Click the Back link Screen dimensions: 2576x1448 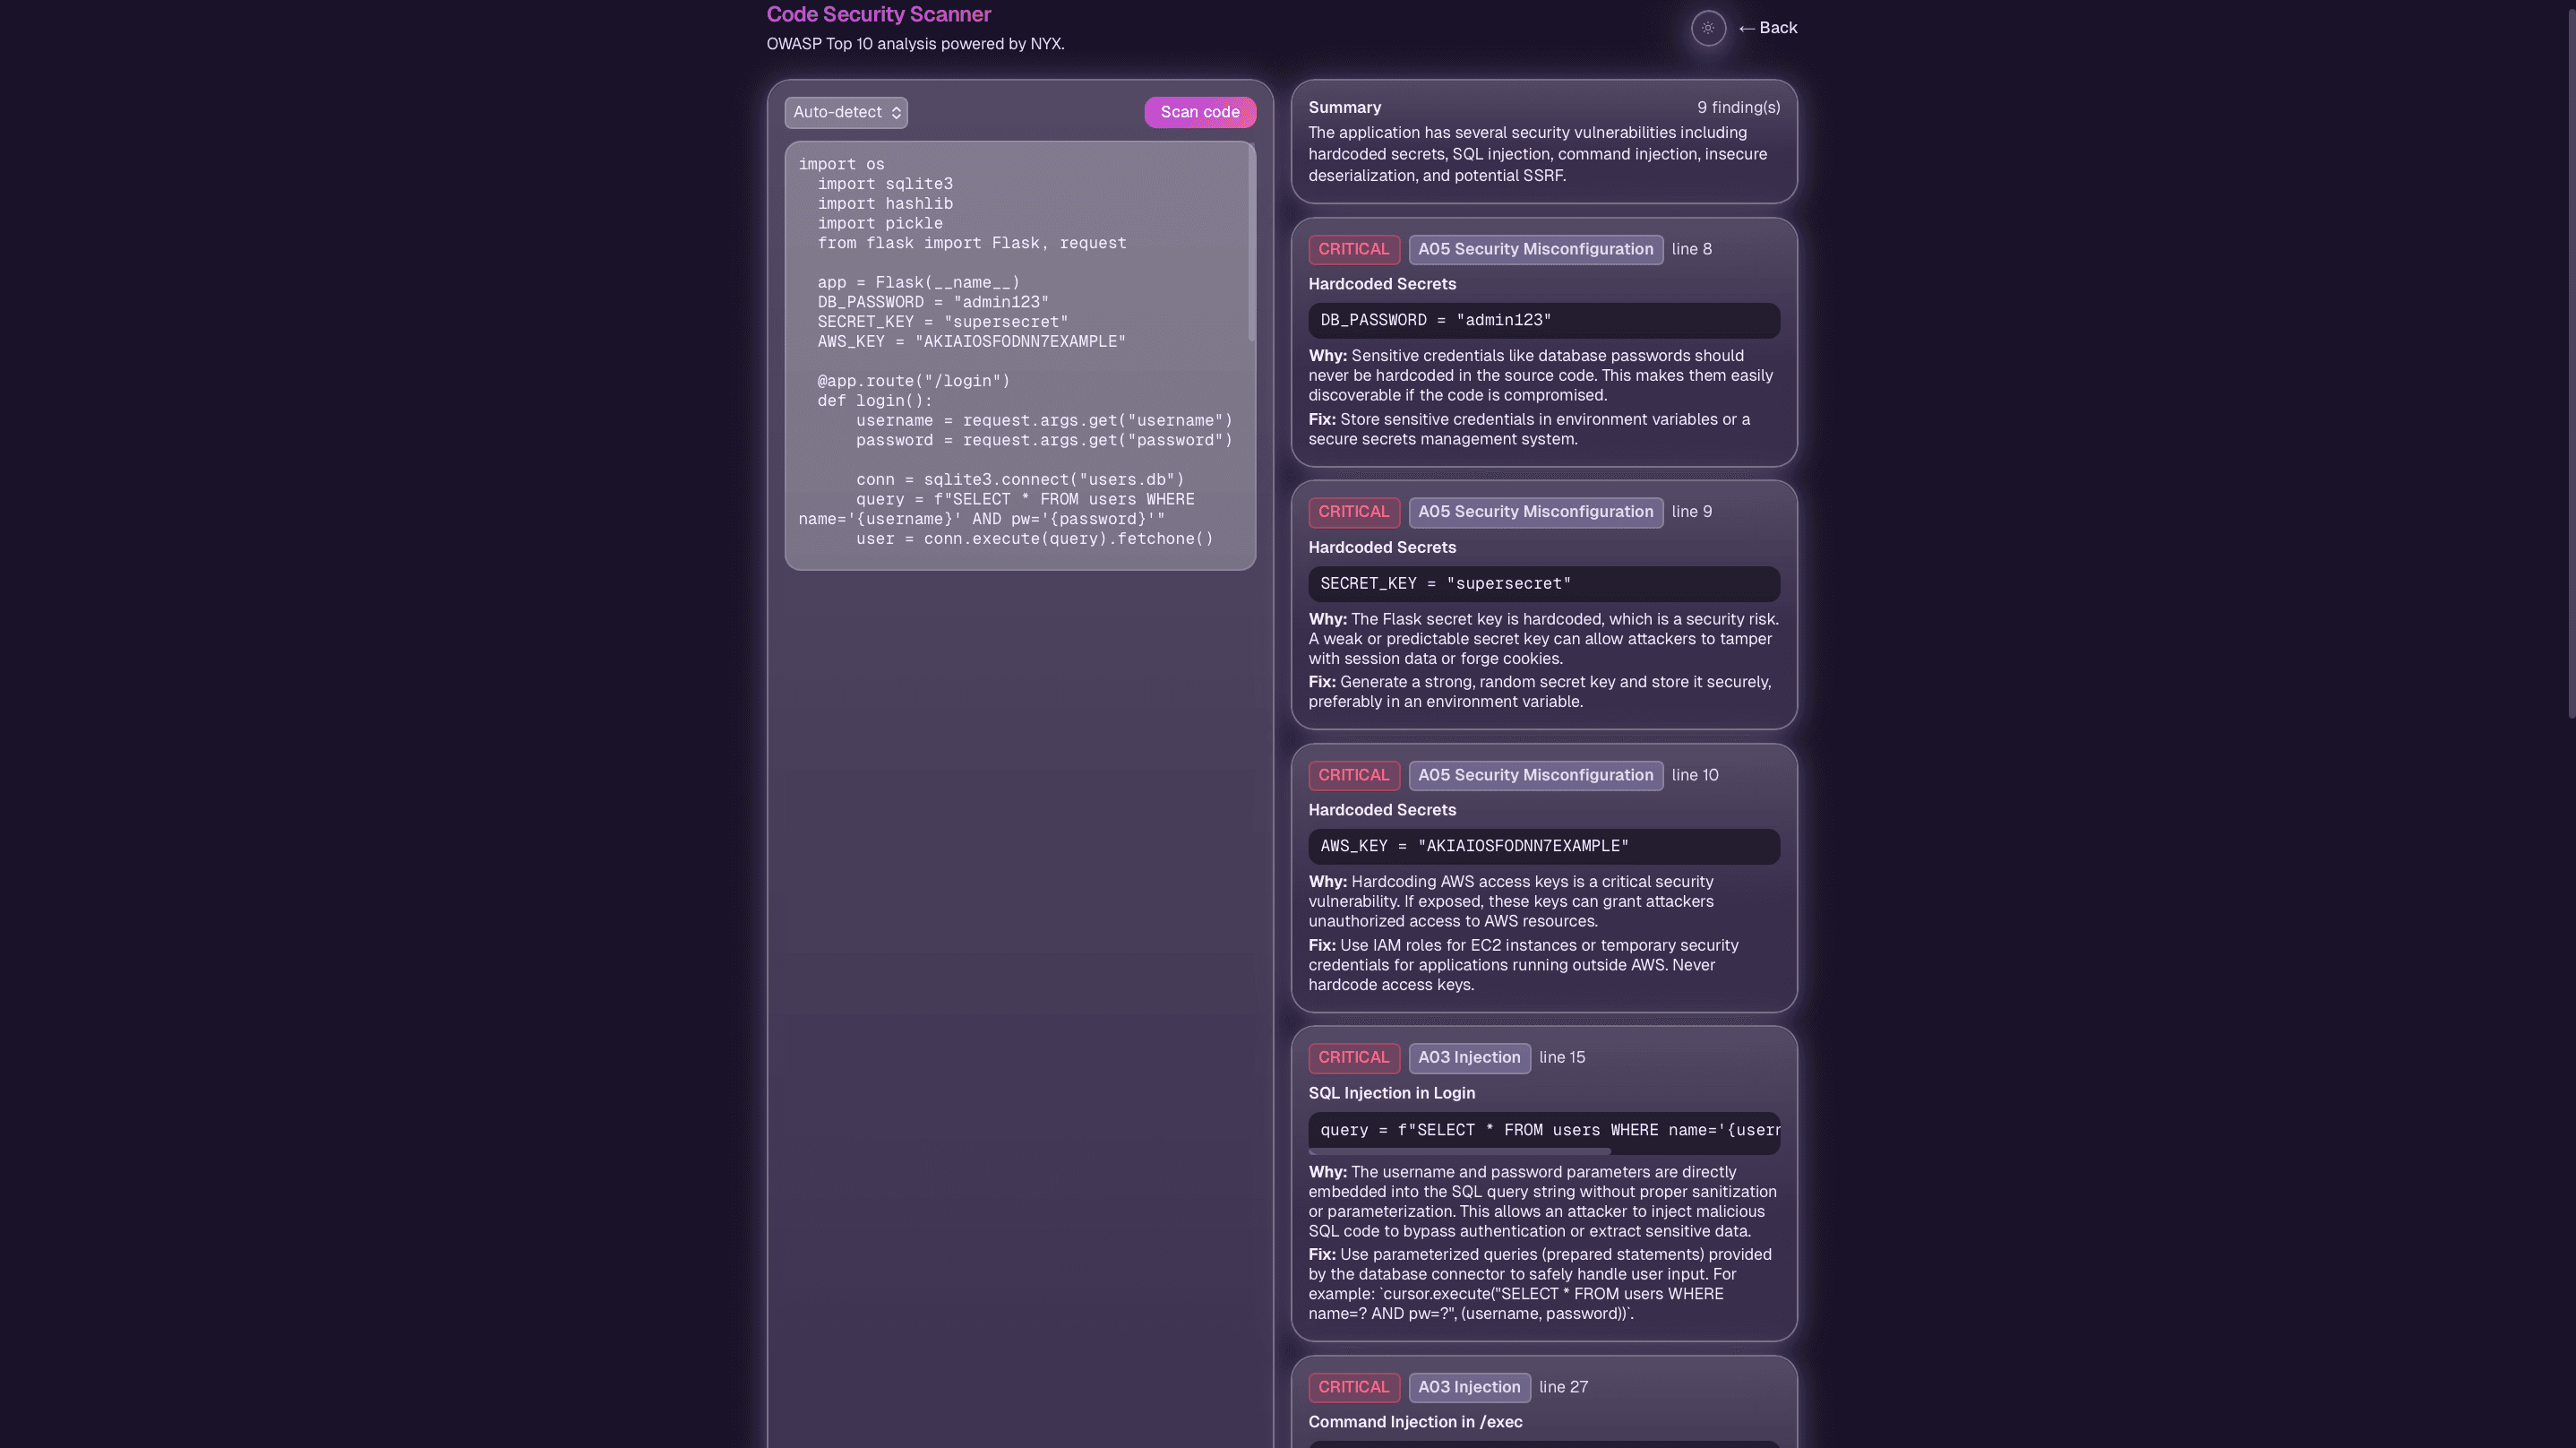(1768, 28)
